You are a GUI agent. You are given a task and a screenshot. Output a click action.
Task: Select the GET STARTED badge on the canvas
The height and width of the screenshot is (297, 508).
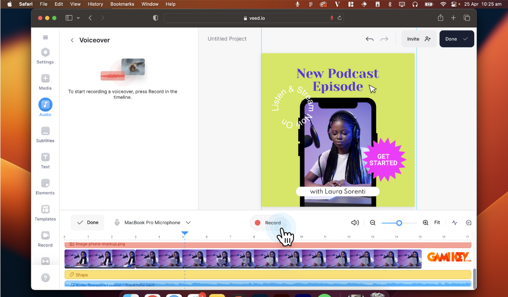pyautogui.click(x=383, y=160)
